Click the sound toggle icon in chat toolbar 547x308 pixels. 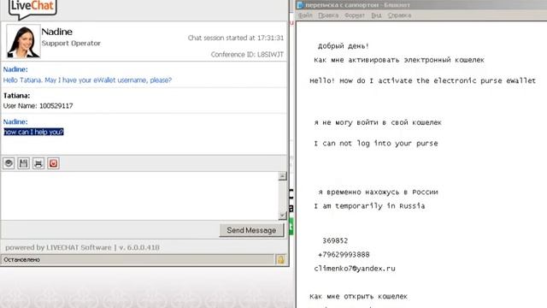point(9,163)
